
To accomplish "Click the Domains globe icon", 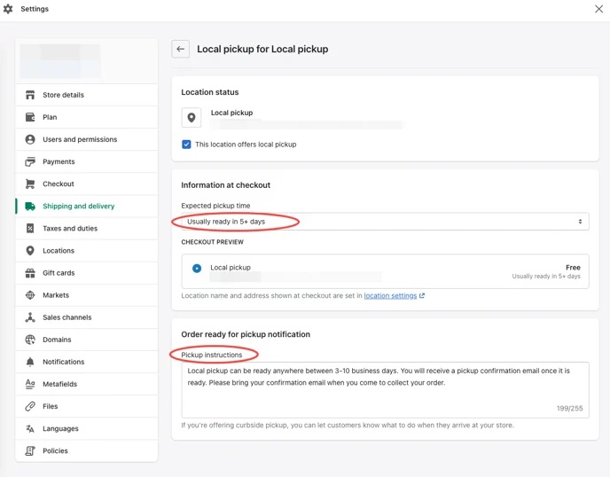I will 30,340.
